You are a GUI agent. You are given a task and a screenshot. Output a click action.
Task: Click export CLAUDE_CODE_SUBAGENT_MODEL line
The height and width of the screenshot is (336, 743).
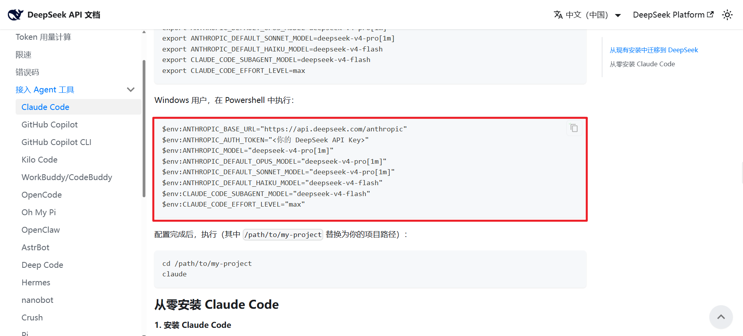pyautogui.click(x=266, y=60)
